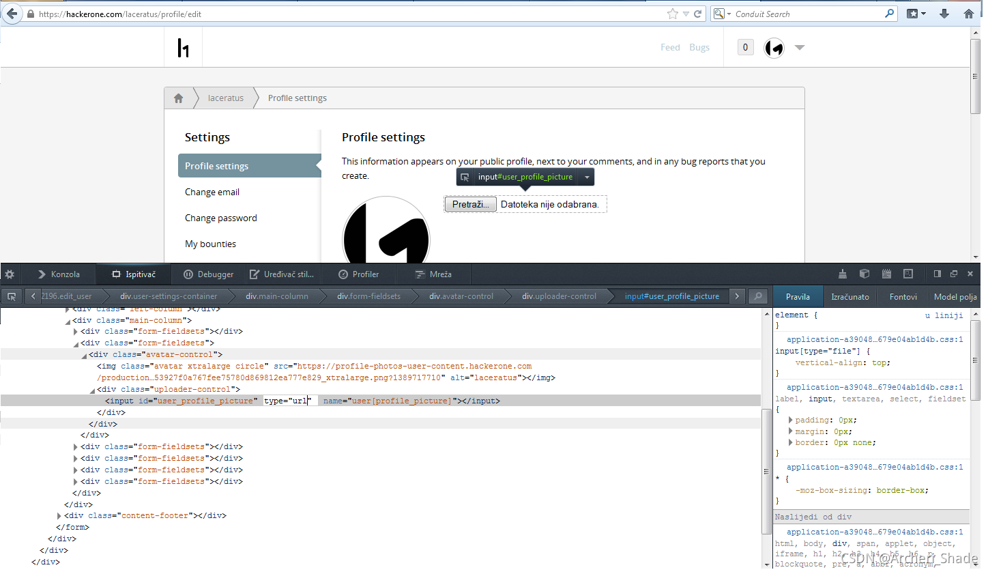Collapse the main-column div node

click(x=68, y=320)
